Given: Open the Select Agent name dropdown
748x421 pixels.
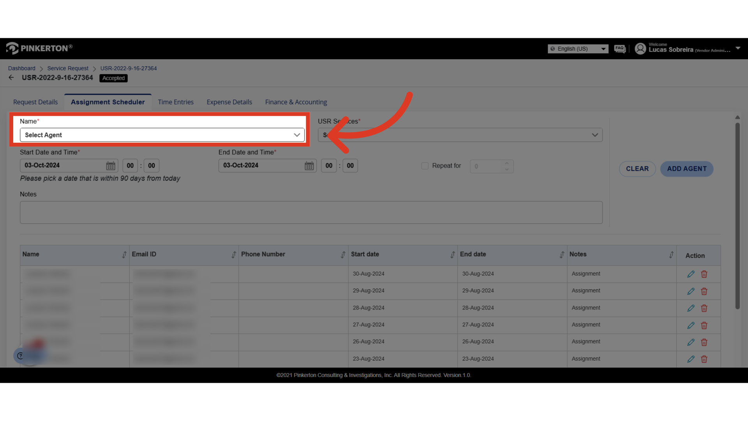Looking at the screenshot, I should tap(162, 135).
